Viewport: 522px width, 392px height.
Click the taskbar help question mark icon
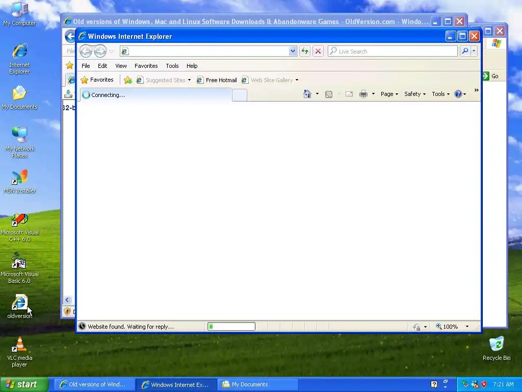point(434,384)
